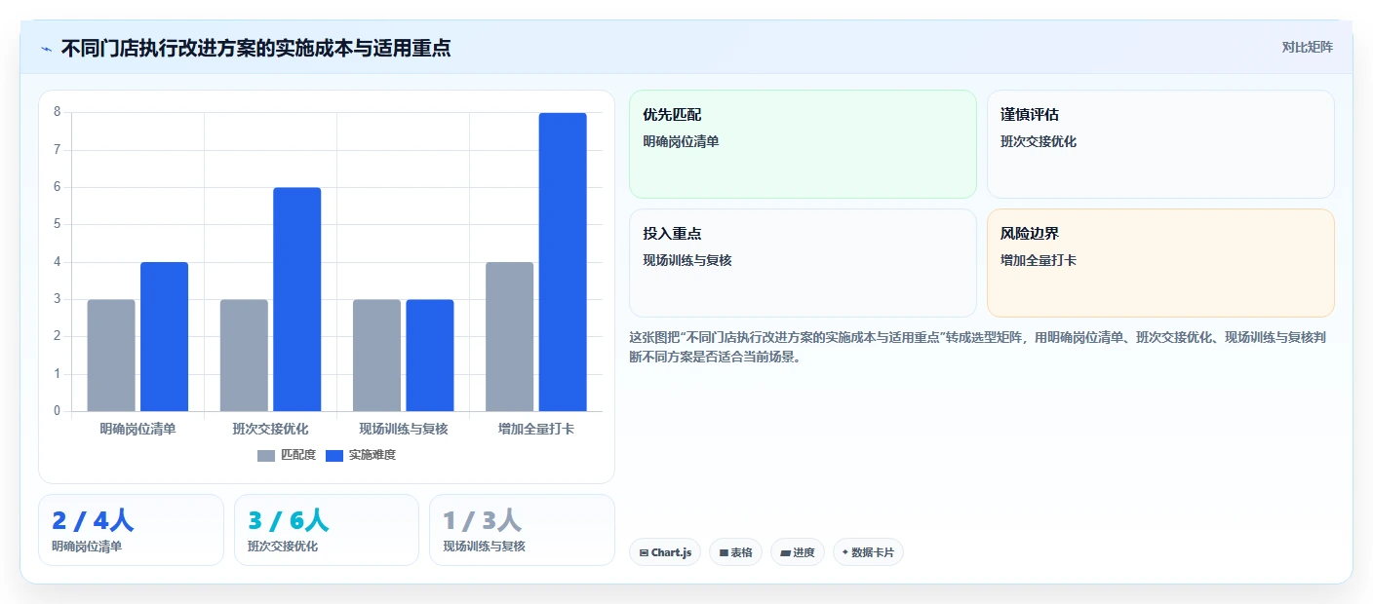Click the y-axis value 8
The width and height of the screenshot is (1373, 604).
tap(57, 112)
